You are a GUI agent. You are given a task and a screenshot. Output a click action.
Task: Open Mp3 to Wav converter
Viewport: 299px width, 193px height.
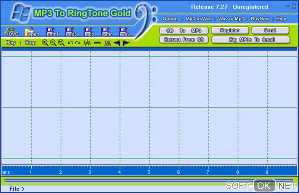199,19
